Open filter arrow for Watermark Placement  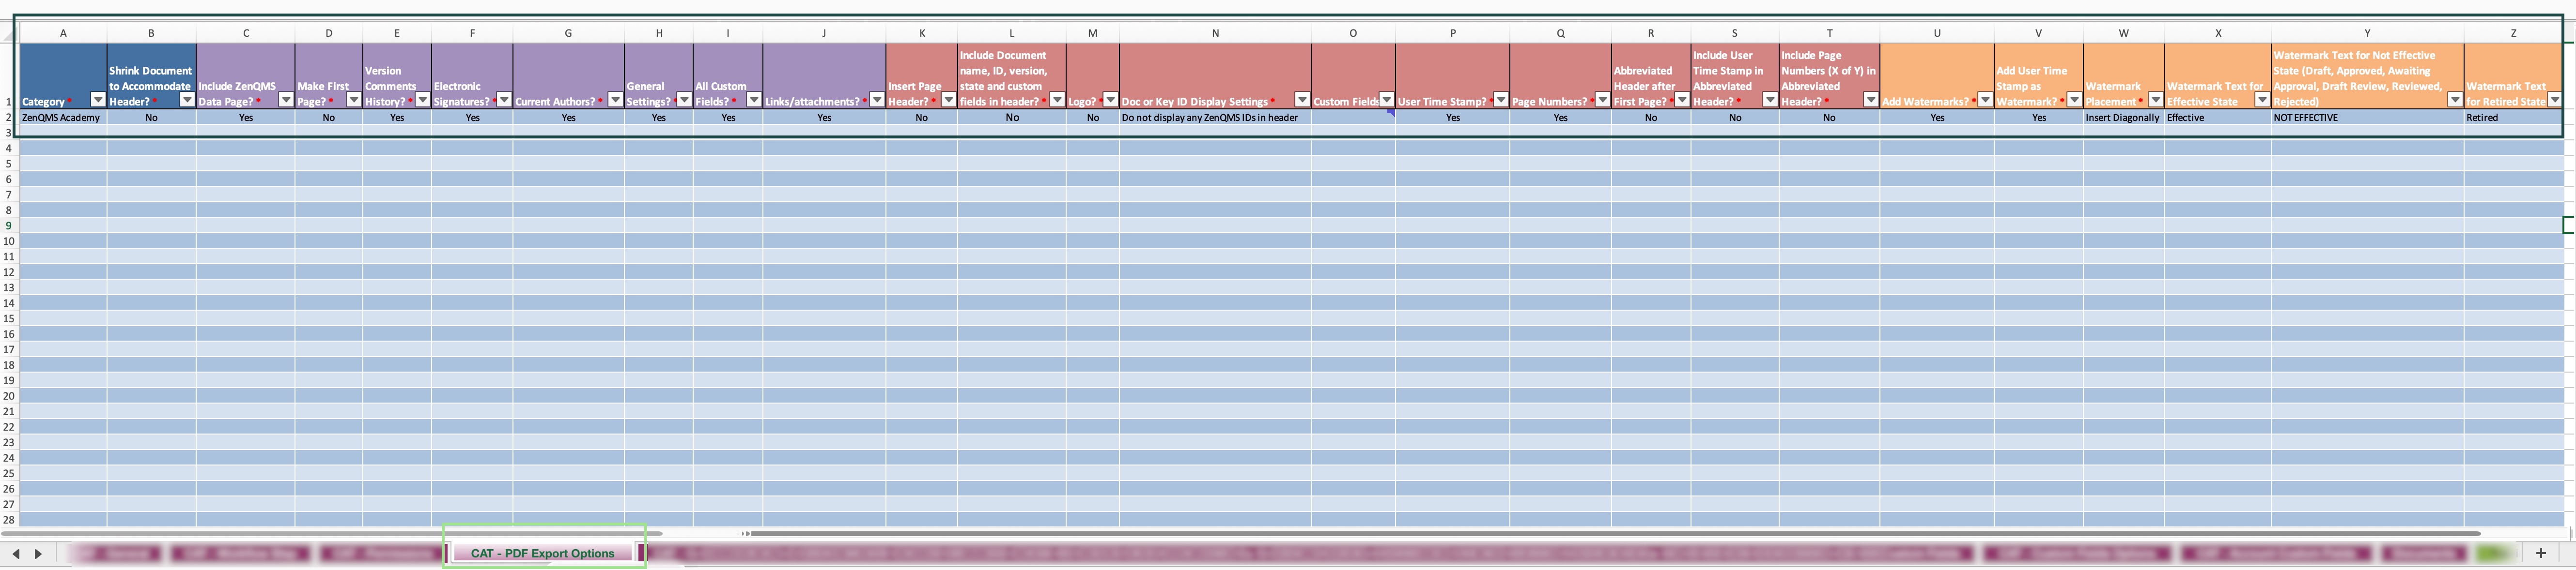(x=2156, y=100)
